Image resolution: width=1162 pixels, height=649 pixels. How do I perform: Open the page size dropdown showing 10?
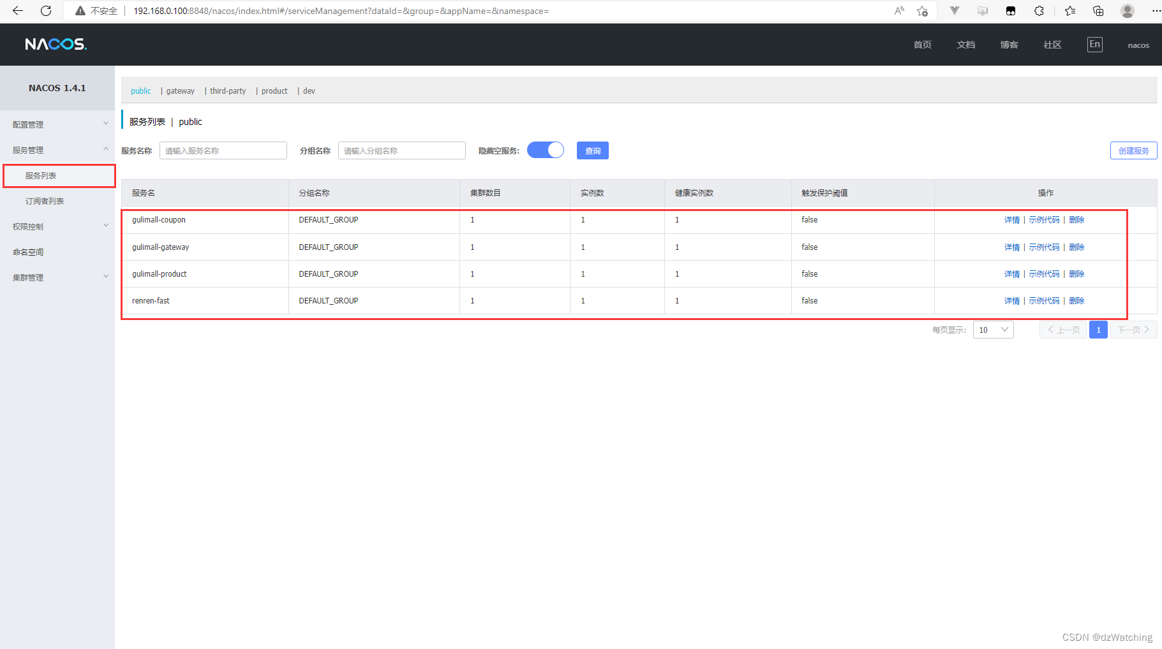pos(994,330)
